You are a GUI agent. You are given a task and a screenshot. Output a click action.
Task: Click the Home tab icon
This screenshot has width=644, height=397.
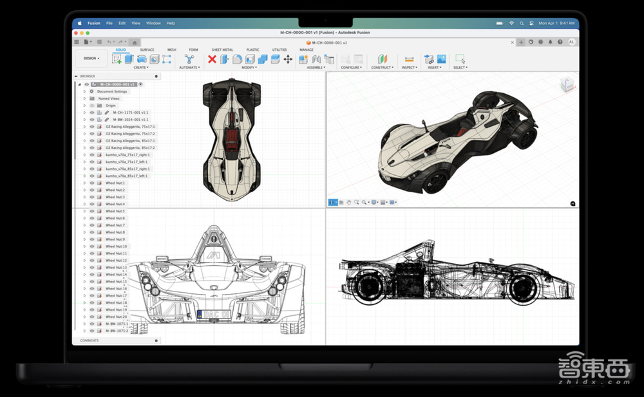click(x=134, y=42)
